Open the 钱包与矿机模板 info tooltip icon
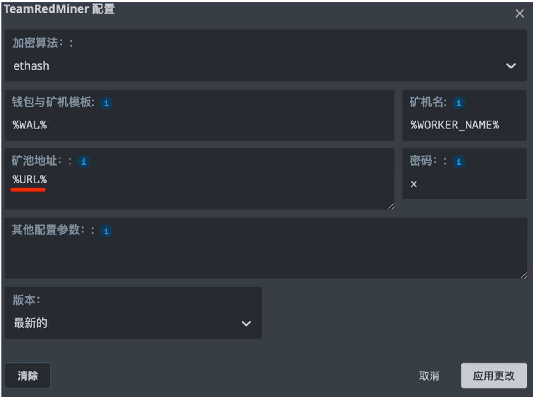533x397 pixels. pos(107,103)
